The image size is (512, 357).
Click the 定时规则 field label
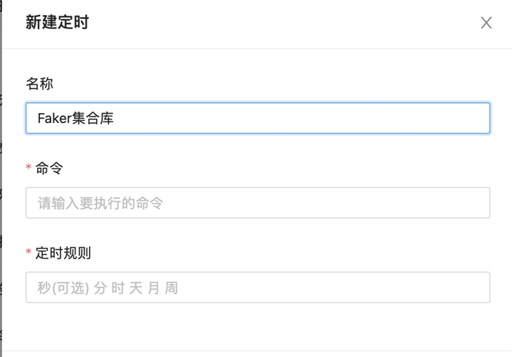point(63,252)
